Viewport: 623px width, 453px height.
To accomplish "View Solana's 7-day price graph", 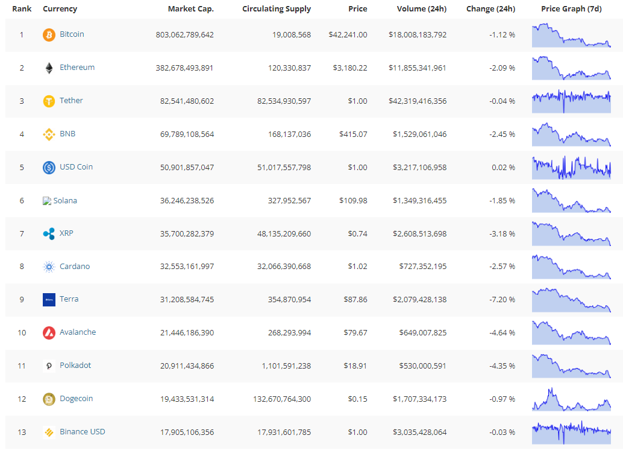I will [571, 200].
